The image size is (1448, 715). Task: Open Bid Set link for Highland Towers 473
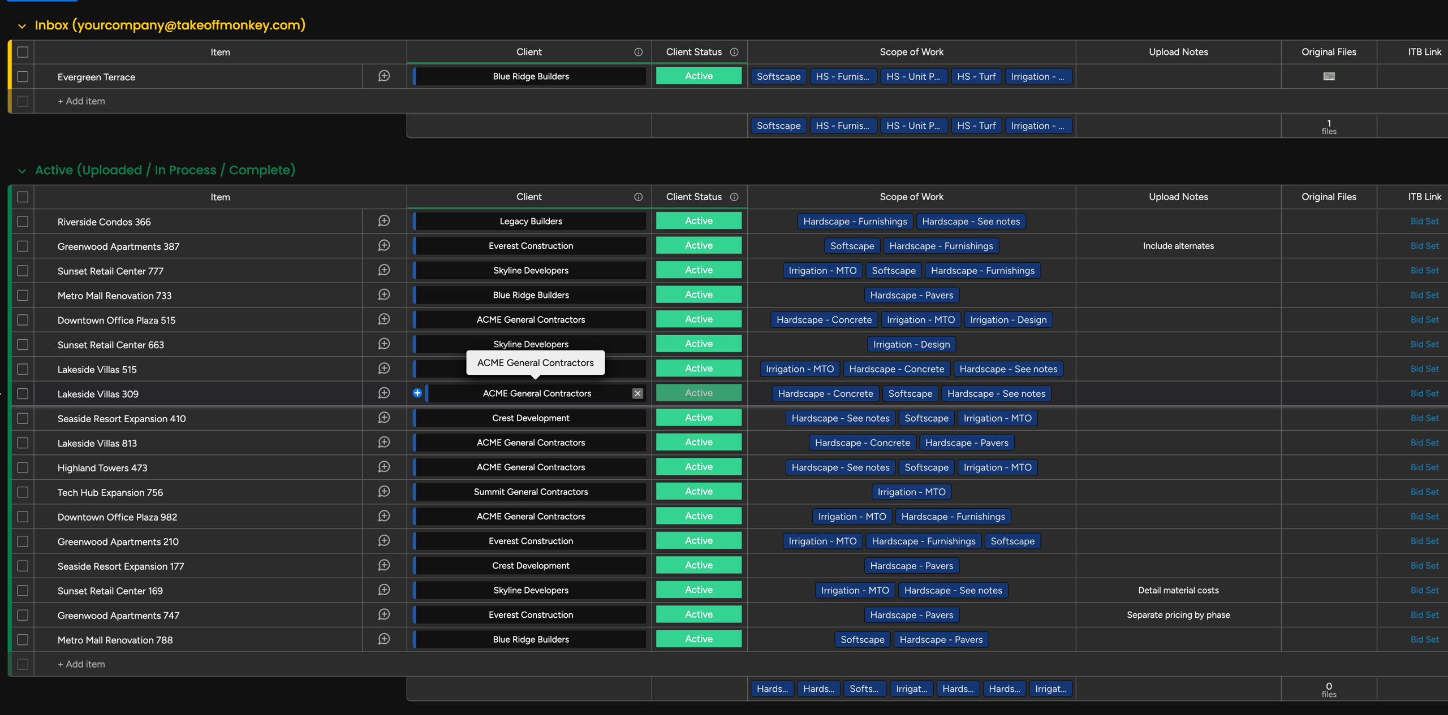click(x=1424, y=467)
